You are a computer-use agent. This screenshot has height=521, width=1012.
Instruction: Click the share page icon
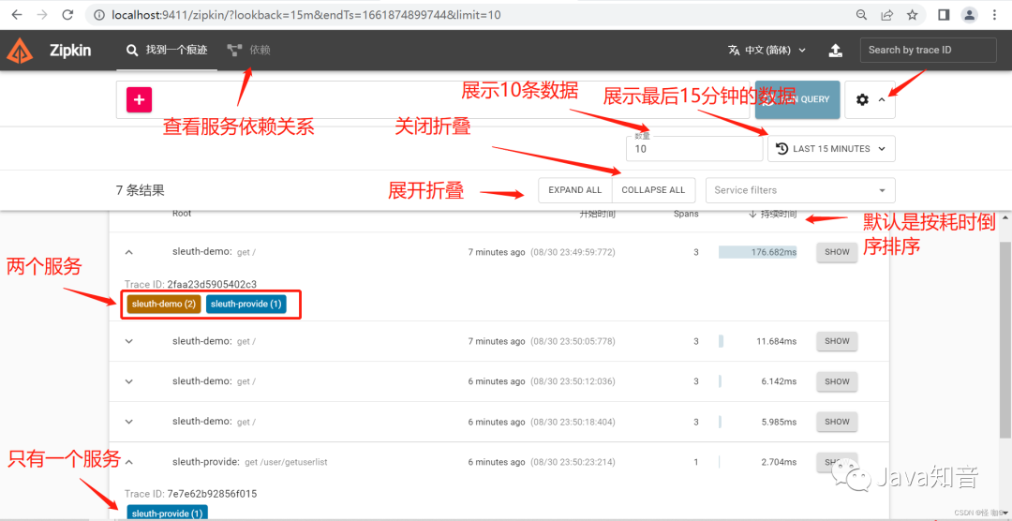[887, 15]
